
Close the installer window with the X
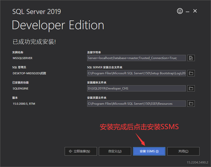tap(195, 11)
